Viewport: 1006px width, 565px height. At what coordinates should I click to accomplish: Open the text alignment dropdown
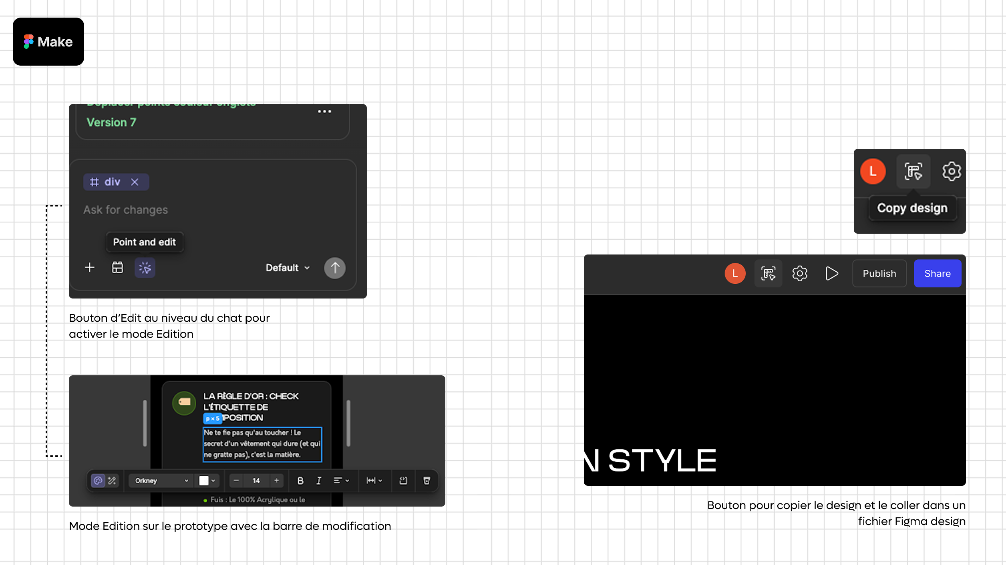(x=341, y=481)
